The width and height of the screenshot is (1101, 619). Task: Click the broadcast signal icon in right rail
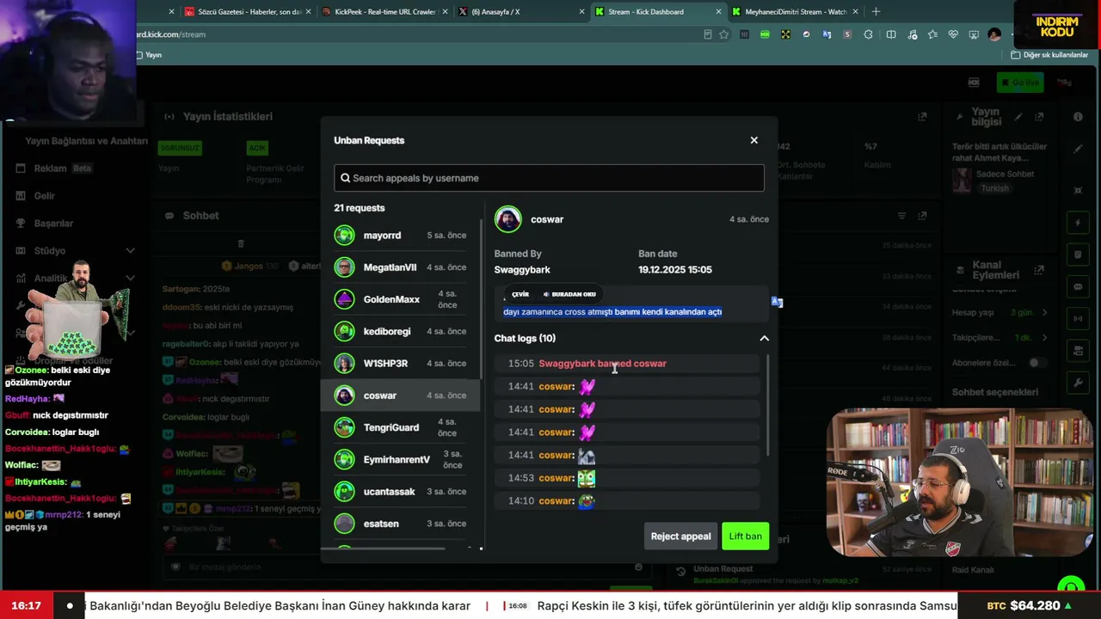1078,319
